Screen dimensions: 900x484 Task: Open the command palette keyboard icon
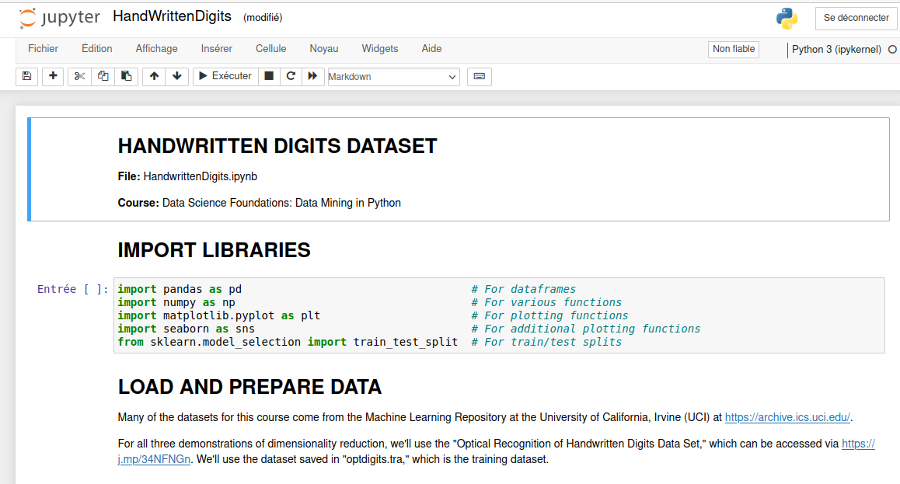click(x=479, y=76)
